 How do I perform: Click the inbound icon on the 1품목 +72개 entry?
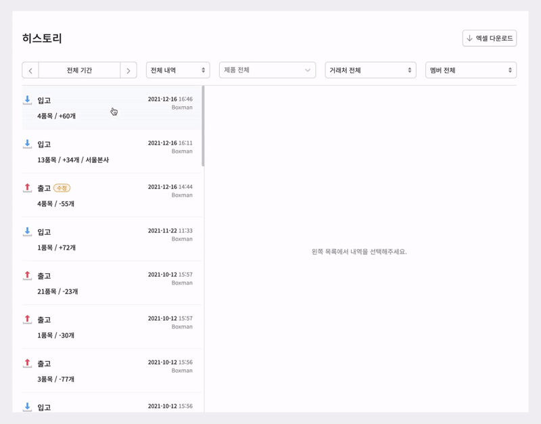[28, 232]
